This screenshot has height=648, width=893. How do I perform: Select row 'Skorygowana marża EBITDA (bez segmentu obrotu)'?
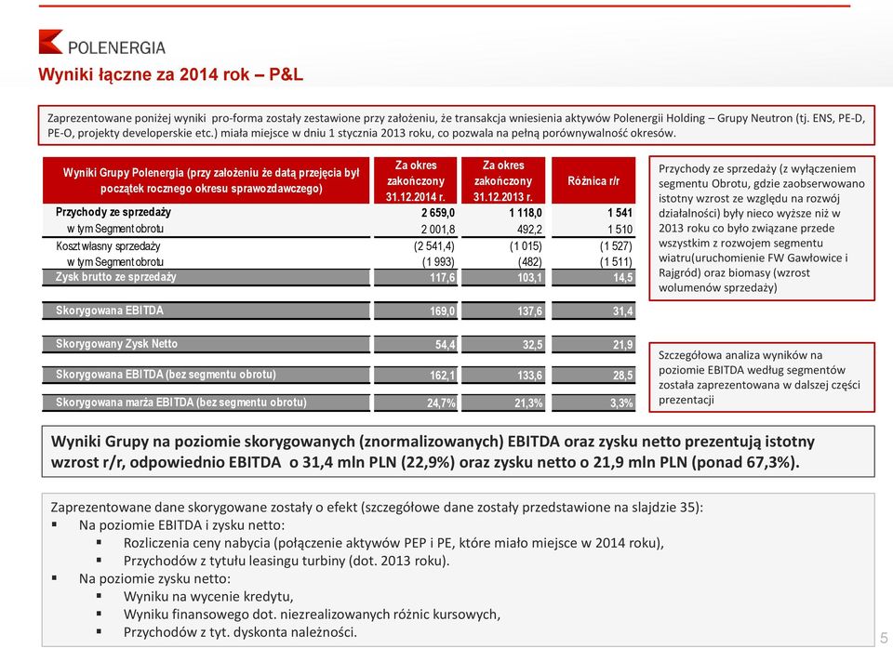pyautogui.click(x=339, y=403)
